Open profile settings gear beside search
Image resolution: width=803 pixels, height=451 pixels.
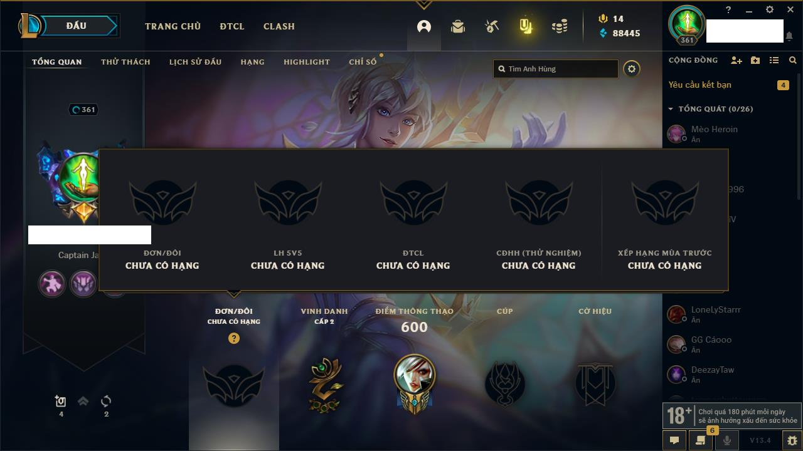[632, 69]
